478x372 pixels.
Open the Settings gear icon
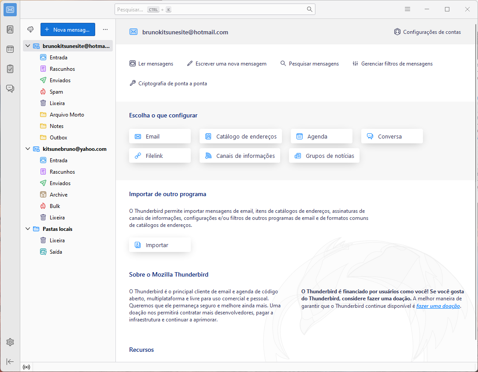pos(10,342)
